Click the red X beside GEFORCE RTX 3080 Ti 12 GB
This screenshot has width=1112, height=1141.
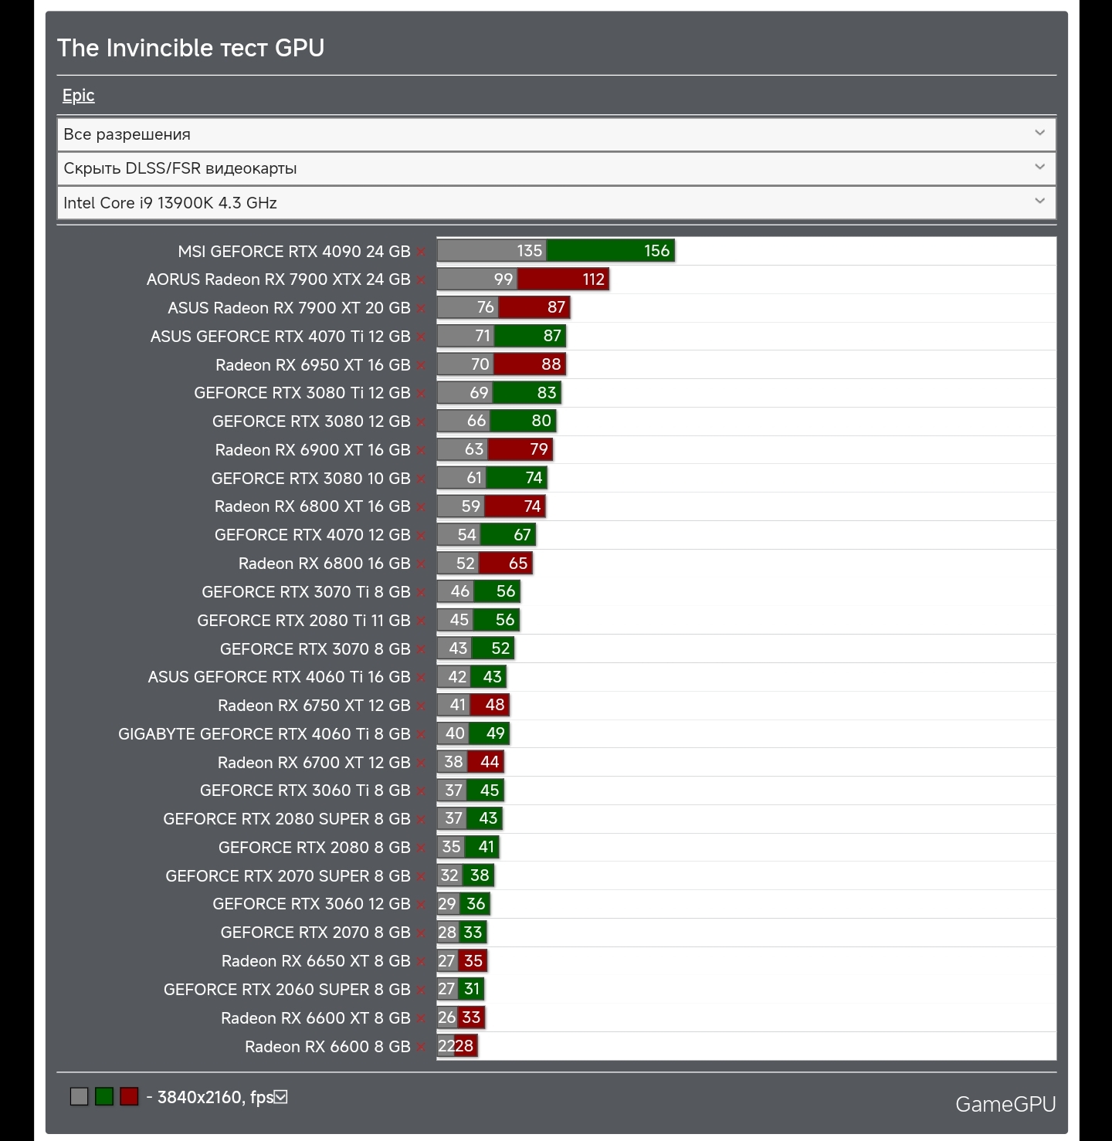click(x=421, y=394)
